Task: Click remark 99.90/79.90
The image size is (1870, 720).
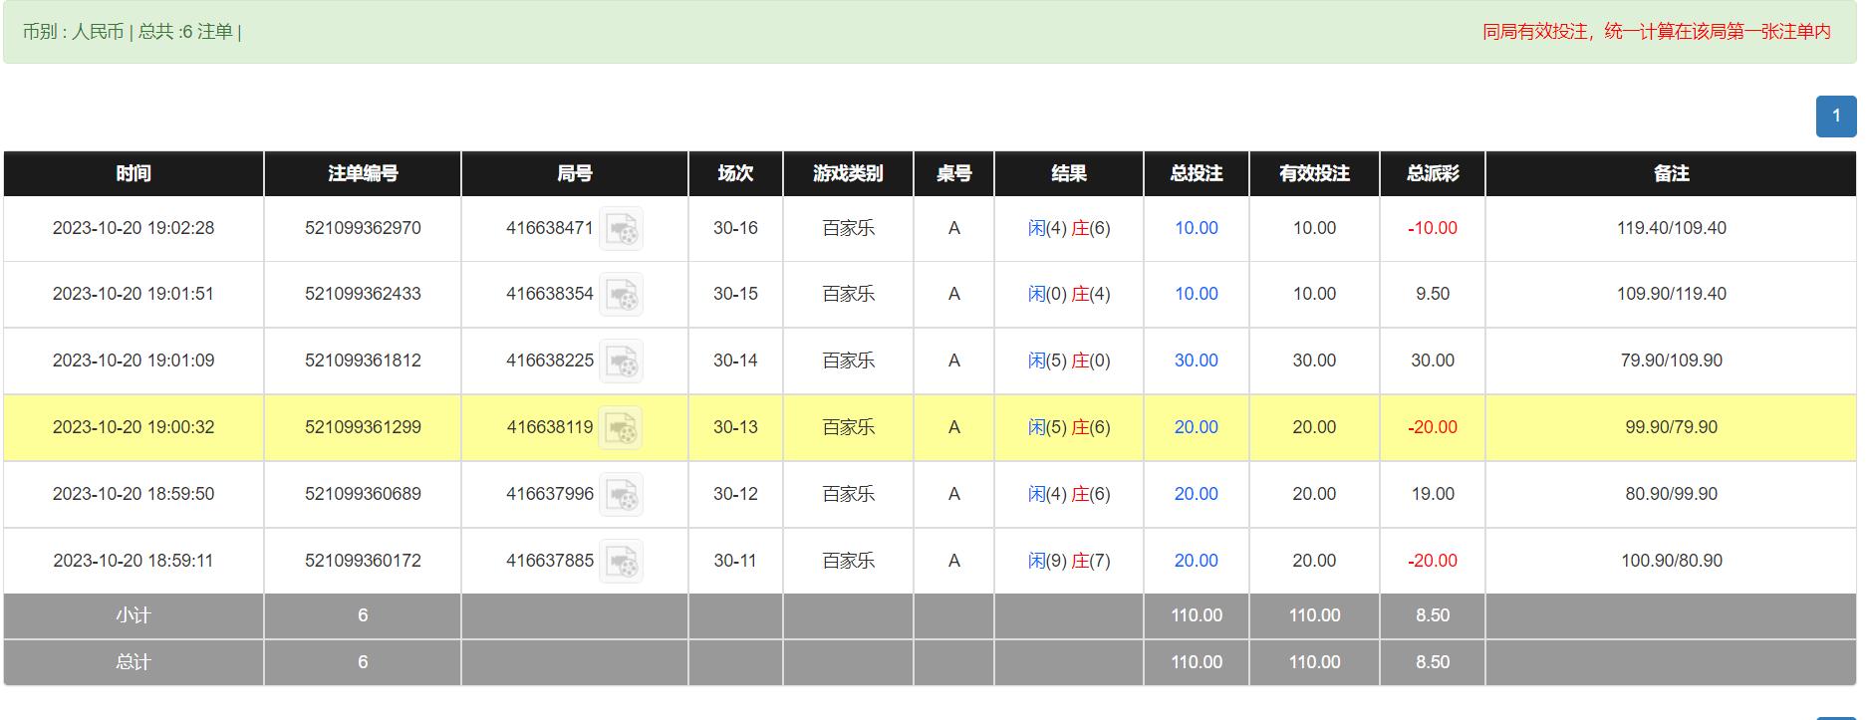Action: (x=1671, y=427)
